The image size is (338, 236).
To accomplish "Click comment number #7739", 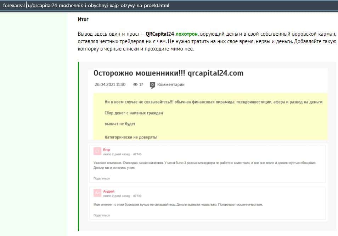I will pos(137,196).
